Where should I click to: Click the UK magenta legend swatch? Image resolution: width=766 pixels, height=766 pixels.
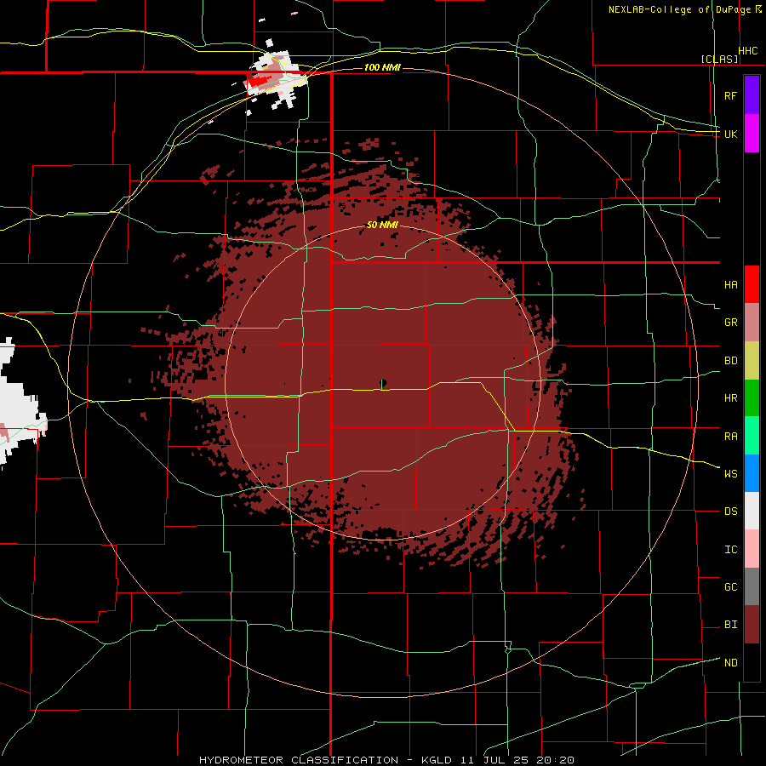click(x=752, y=134)
